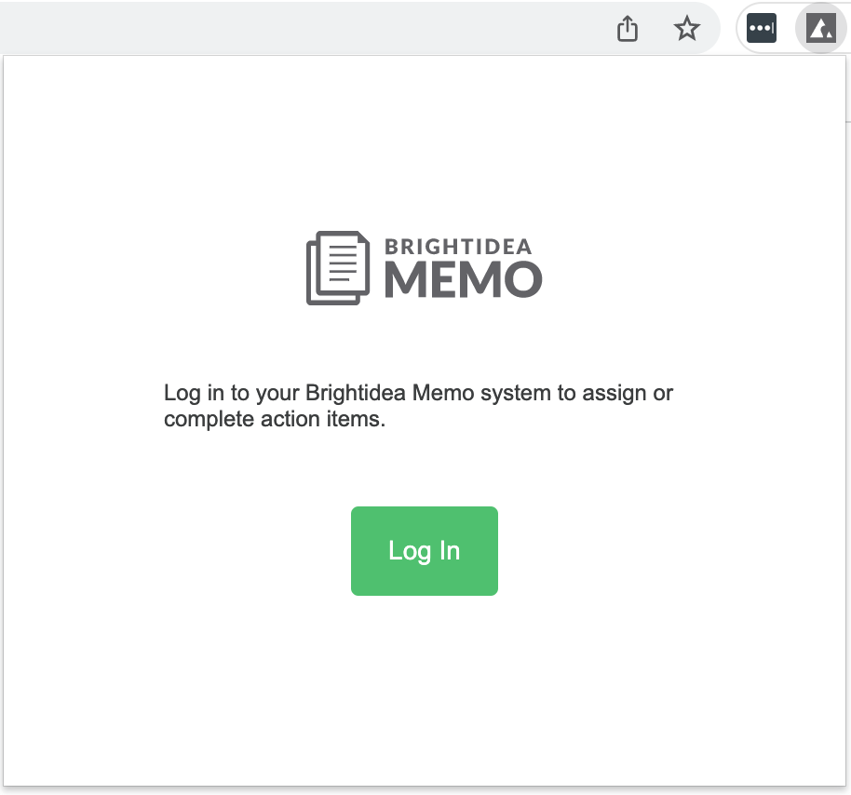
Task: Bookmark this page with the star icon
Action: [687, 28]
